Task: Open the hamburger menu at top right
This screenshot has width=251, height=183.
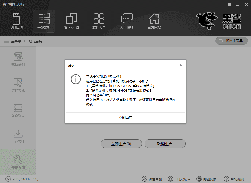Action: 229,4
